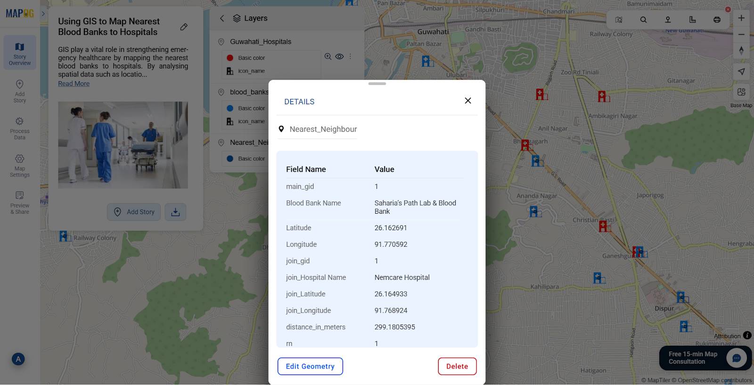This screenshot has height=385, width=754.
Task: Go back from the Layers panel
Action: (222, 18)
